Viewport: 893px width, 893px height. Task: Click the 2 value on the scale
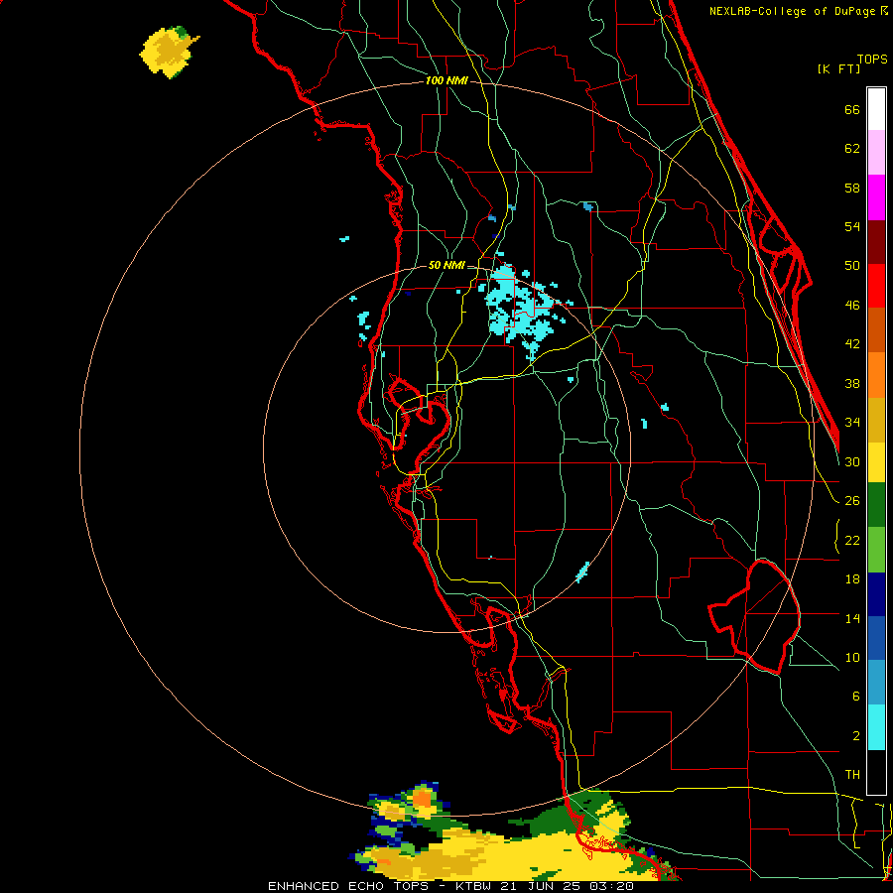pos(855,736)
